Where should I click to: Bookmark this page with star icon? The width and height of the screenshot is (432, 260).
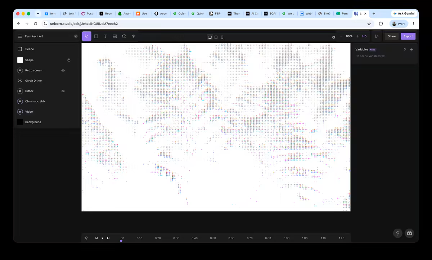[369, 24]
